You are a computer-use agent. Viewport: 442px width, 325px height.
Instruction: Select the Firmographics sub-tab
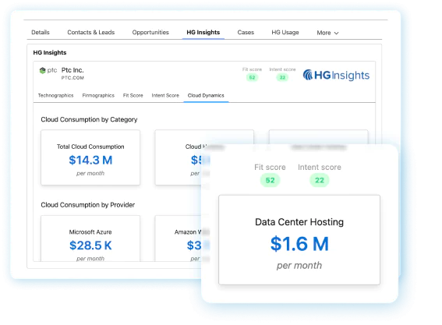(x=98, y=95)
